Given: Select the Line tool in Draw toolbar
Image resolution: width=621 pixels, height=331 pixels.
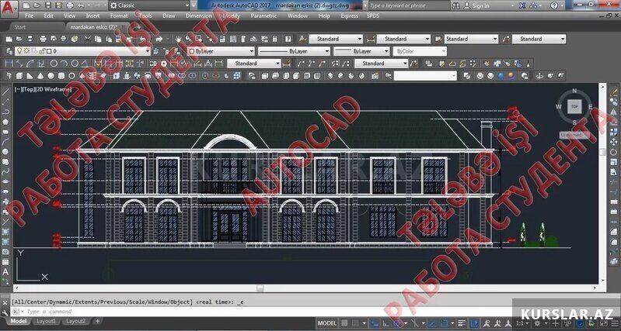Looking at the screenshot, I should [5, 91].
